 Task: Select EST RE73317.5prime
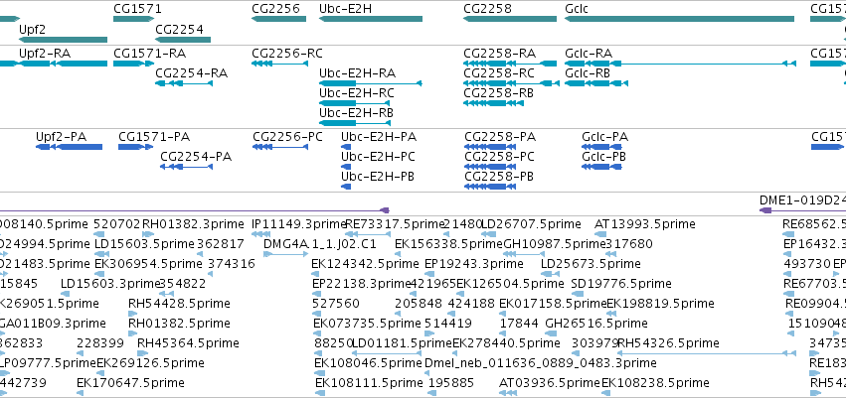[368, 234]
